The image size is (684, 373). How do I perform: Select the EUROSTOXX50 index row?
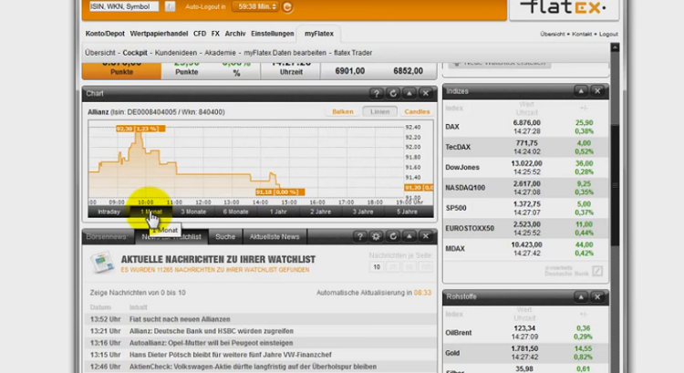(x=525, y=228)
